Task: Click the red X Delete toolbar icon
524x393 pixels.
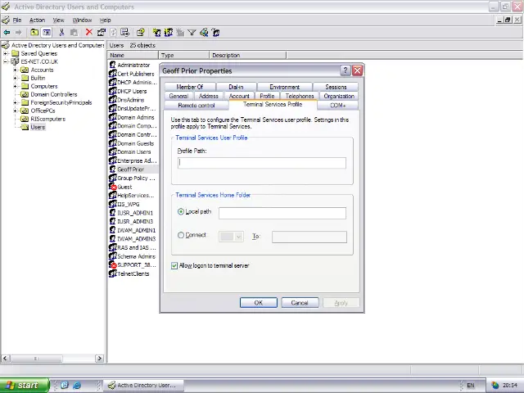Action: [89, 32]
